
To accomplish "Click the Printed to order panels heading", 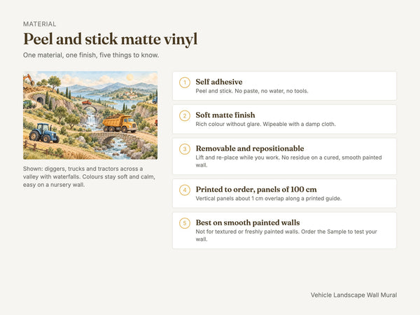I will [256, 190].
